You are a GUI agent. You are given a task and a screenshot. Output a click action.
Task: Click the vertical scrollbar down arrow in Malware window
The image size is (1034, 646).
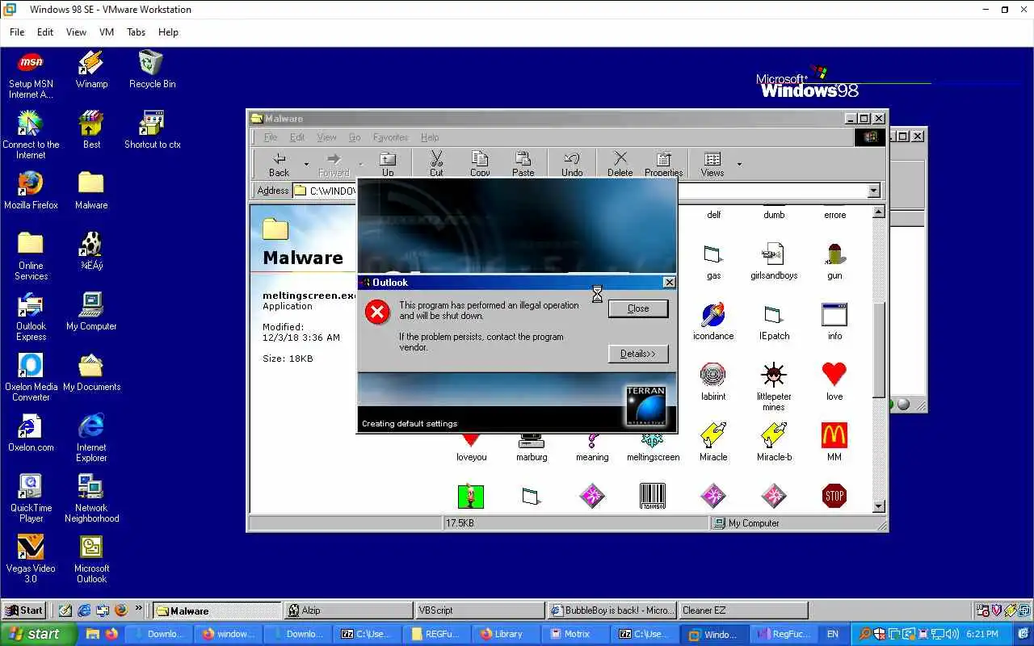point(879,506)
